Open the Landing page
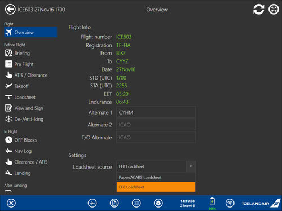The image size is (282, 211). click(x=17, y=173)
